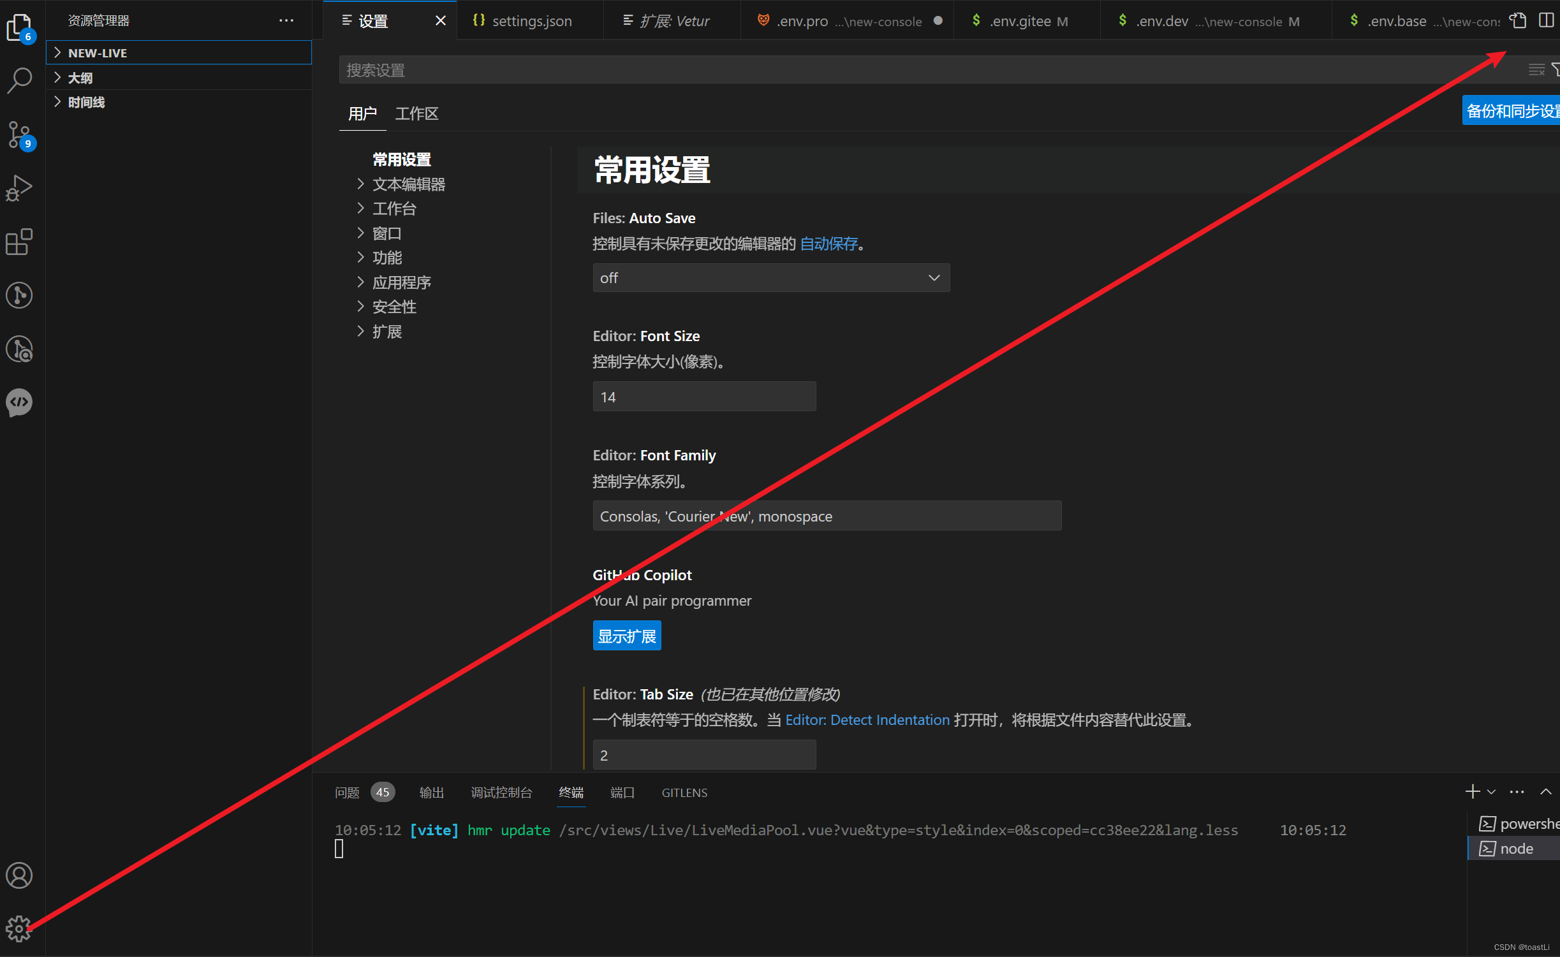1560x957 pixels.
Task: Click the Manage gear icon
Action: click(19, 929)
